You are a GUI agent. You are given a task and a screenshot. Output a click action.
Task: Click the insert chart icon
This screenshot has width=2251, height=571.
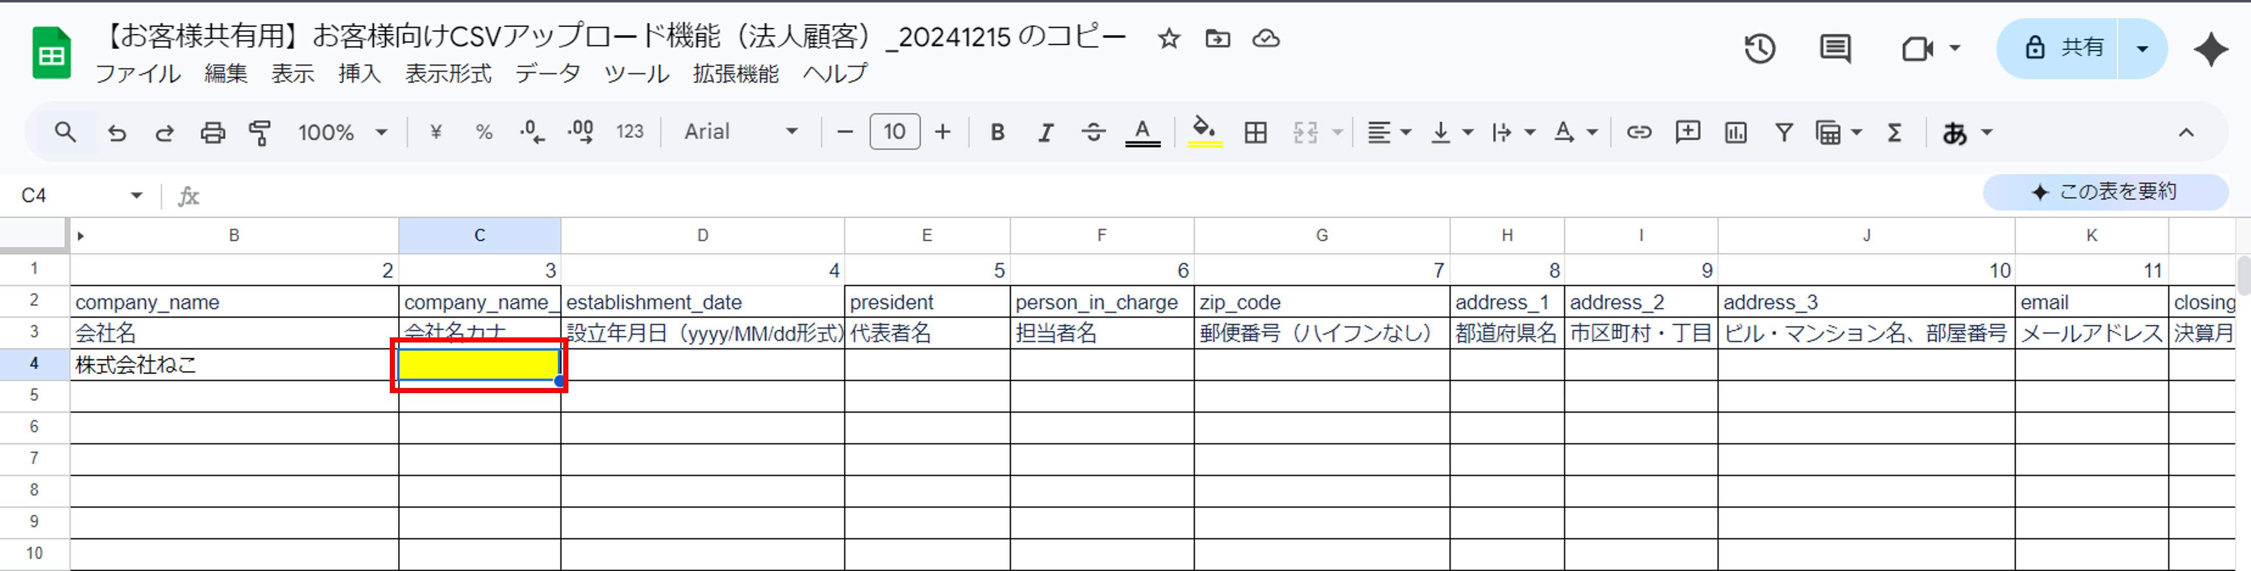click(x=1735, y=133)
